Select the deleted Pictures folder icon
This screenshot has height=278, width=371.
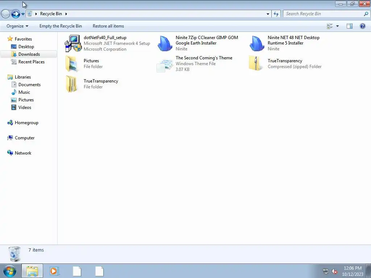click(x=72, y=64)
